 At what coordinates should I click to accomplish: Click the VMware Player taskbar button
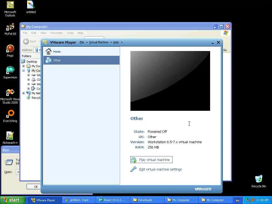45,200
